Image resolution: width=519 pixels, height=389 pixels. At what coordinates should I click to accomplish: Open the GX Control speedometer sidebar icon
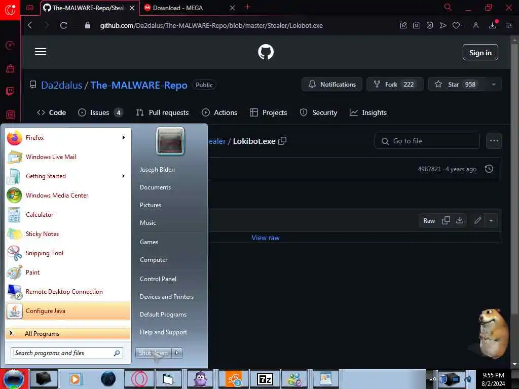(10, 45)
